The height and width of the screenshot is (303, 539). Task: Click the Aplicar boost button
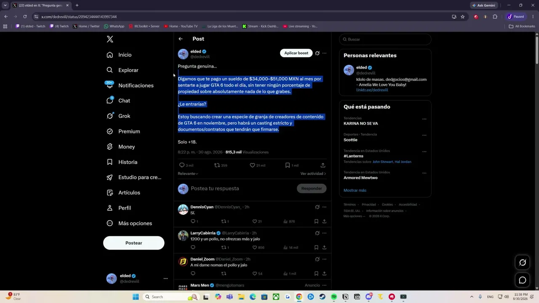(296, 53)
